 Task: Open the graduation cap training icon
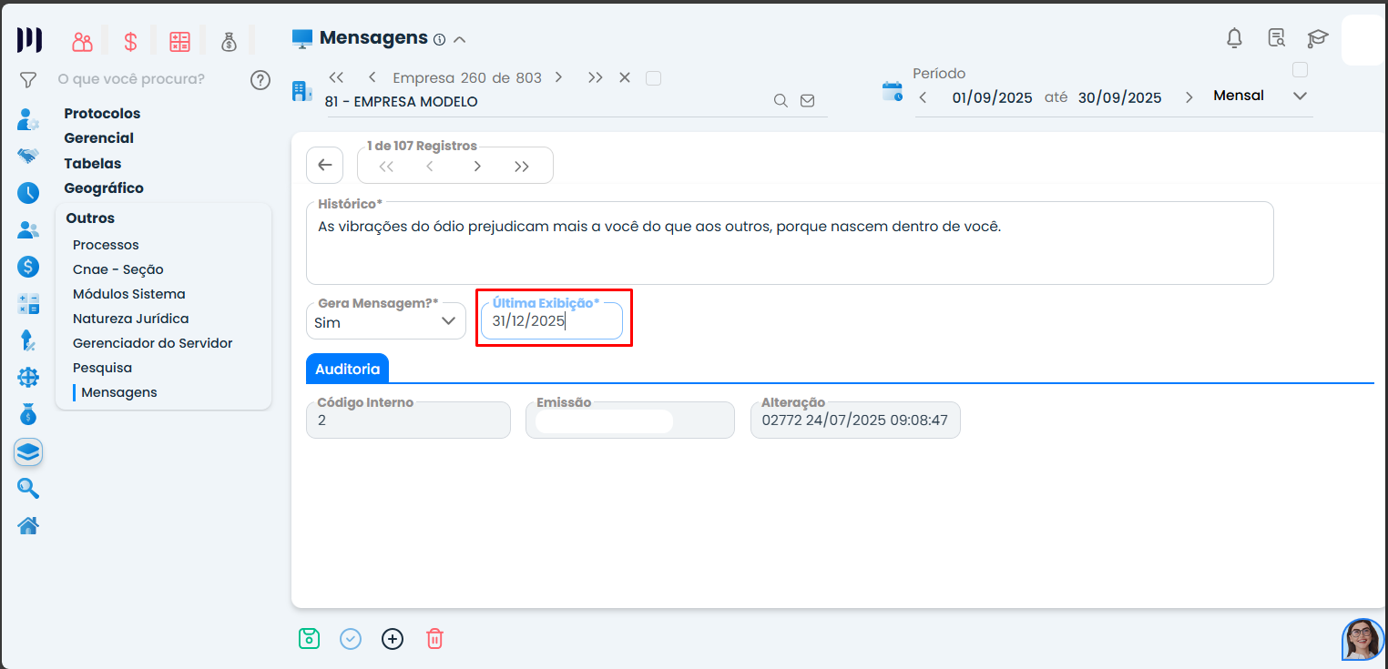coord(1318,38)
